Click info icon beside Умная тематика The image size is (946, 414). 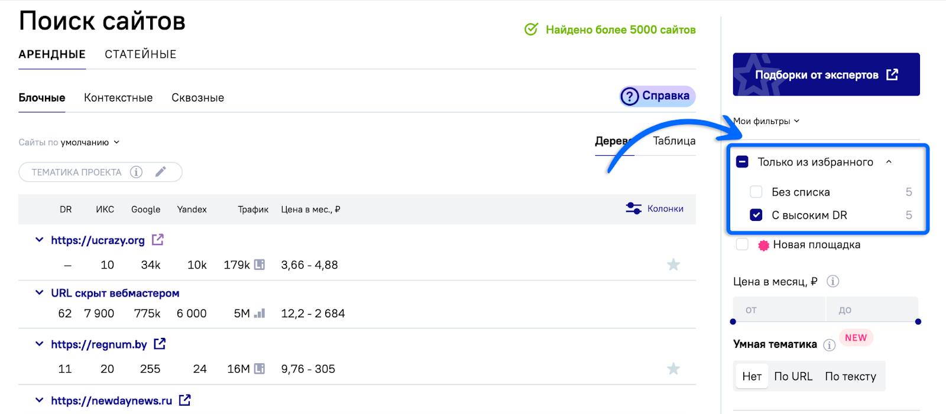coord(829,345)
